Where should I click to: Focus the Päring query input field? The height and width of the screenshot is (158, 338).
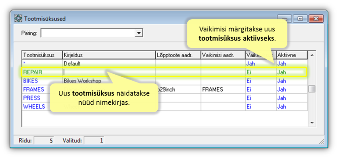(88, 33)
